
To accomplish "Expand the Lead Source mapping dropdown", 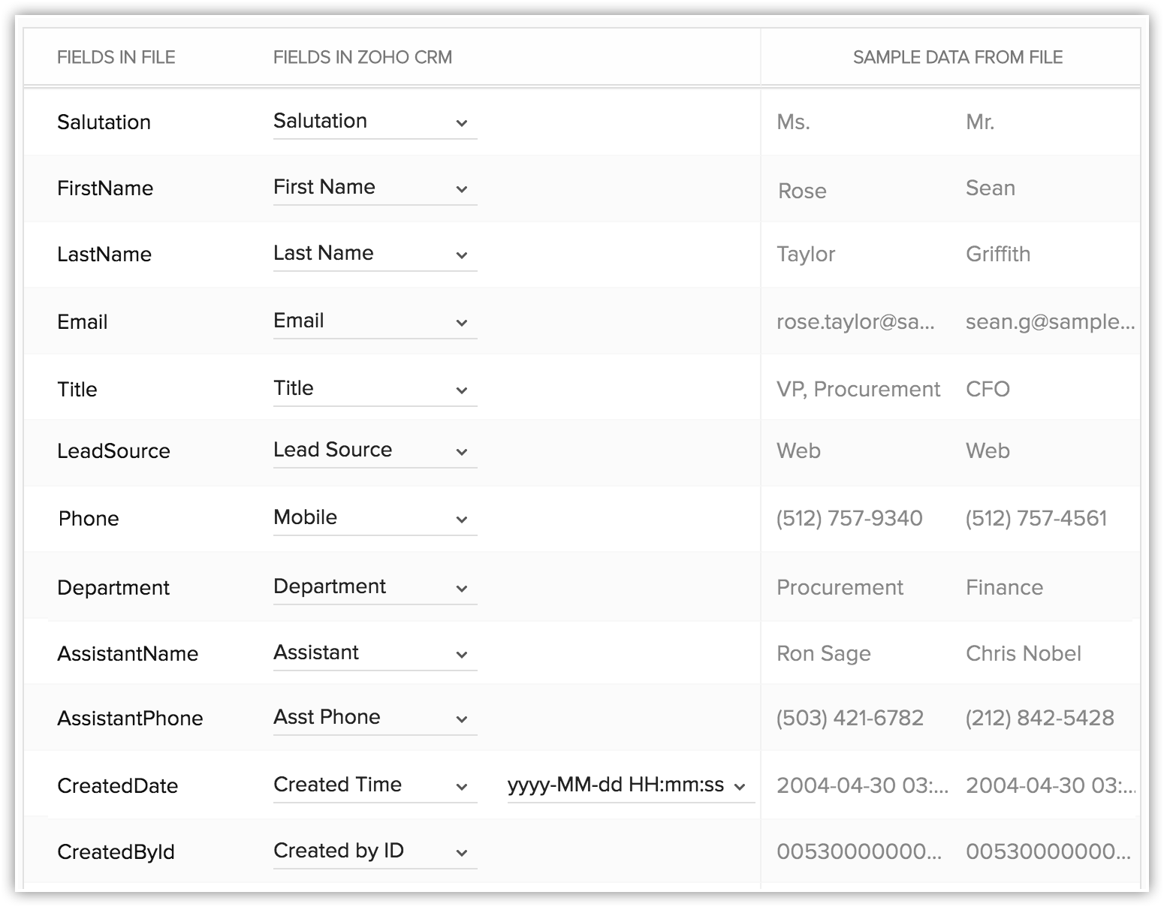I will point(375,450).
